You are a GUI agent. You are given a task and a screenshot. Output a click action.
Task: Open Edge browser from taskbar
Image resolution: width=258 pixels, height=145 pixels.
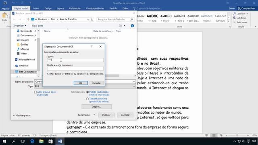coord(32,141)
